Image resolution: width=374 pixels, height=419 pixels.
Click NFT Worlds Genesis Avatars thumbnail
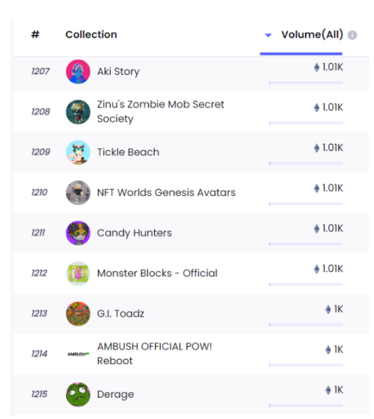[x=78, y=192]
